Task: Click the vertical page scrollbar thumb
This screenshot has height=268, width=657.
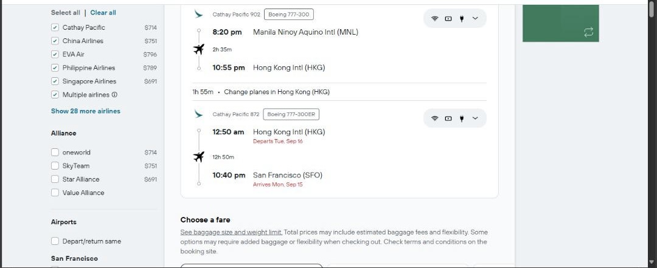Action: click(x=653, y=9)
